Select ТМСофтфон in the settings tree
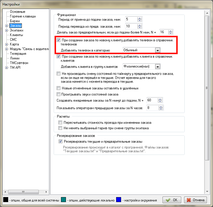 19,63
